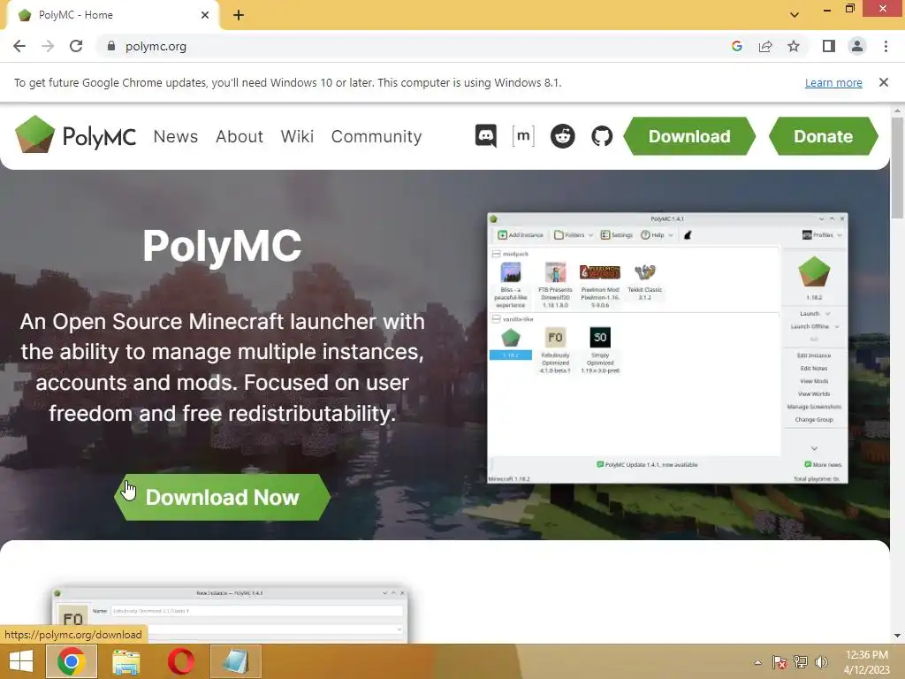Image resolution: width=905 pixels, height=679 pixels.
Task: Open the Chrome three-dot menu
Action: click(886, 46)
